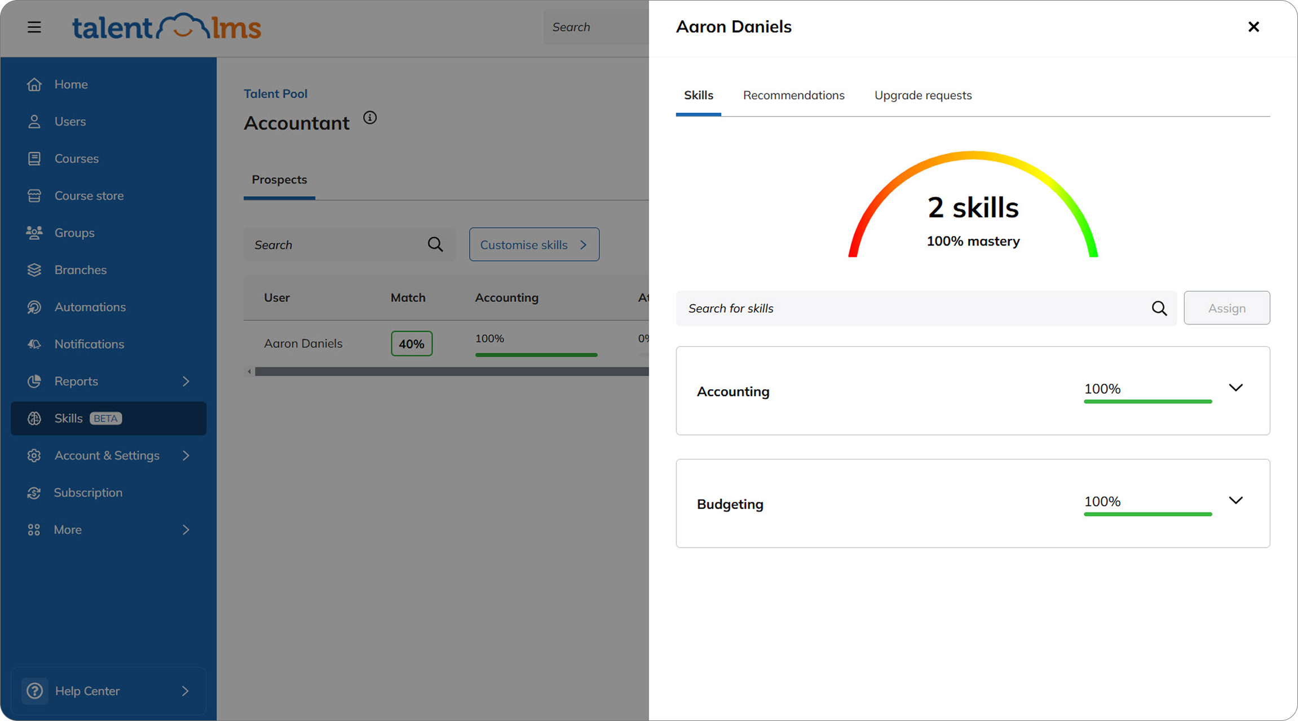Open Groups in the sidebar

point(108,233)
